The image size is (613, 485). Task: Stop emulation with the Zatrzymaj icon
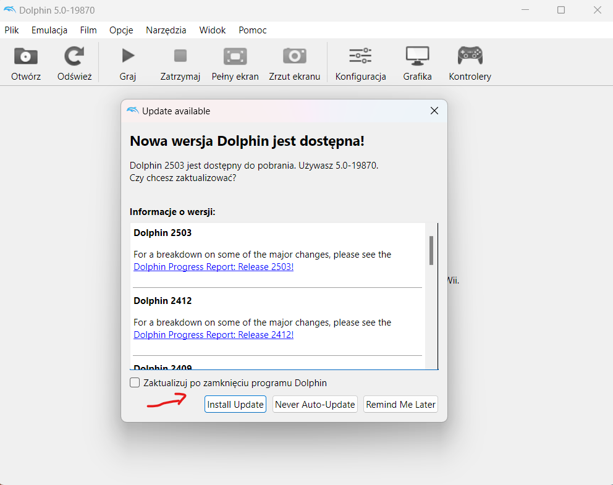180,56
